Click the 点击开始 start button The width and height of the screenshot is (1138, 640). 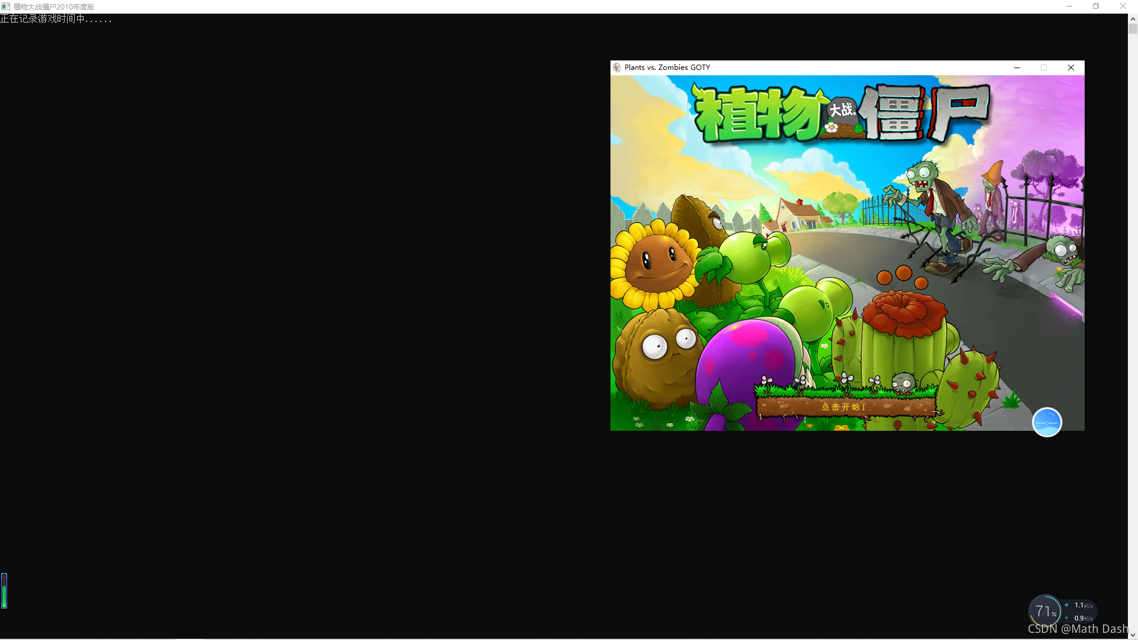click(845, 407)
